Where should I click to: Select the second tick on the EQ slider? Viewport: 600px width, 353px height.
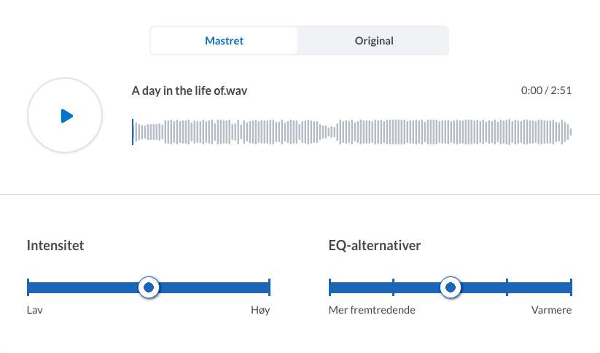point(393,288)
